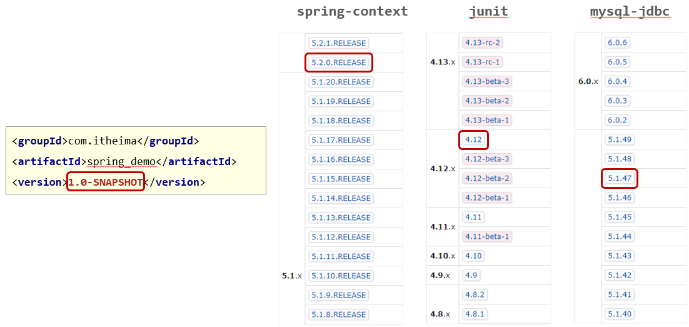Click the mysql 5.1.47 version link
689x327 pixels.
tap(620, 179)
